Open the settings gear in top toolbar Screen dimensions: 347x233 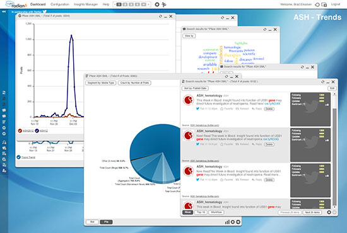[157, 4]
